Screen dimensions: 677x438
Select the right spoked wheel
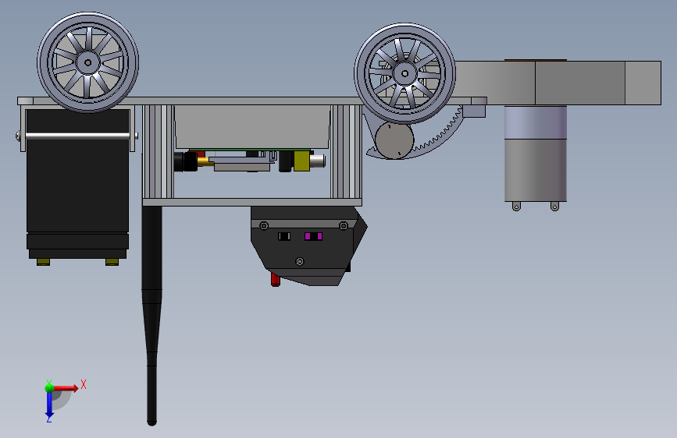pyautogui.click(x=404, y=73)
